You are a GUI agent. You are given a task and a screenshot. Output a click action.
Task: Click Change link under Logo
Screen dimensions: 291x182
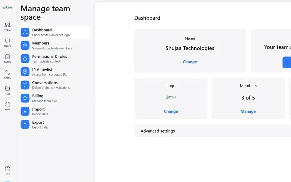tap(171, 111)
